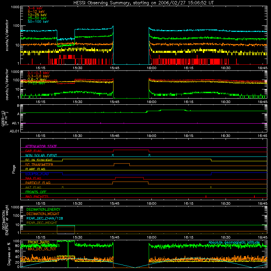Click the MAX_DET_VS_TOT legend label
This screenshot has width=271, height=271.
[42, 249]
